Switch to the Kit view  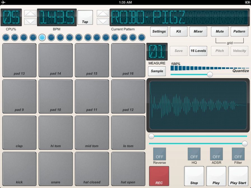[x=178, y=32]
